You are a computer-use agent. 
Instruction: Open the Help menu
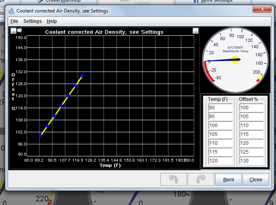tap(52, 21)
